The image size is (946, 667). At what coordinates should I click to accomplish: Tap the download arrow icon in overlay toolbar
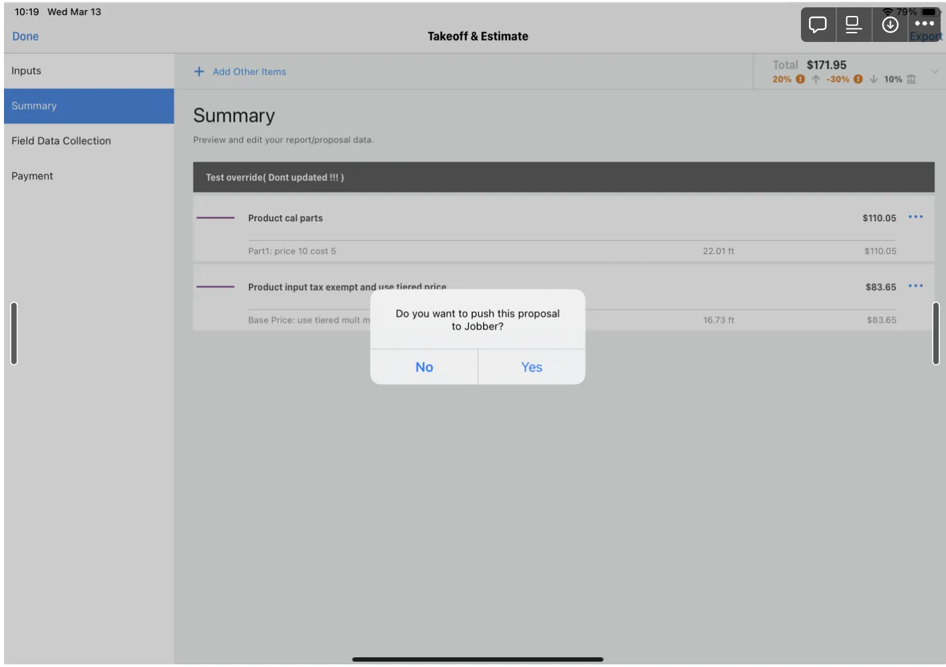click(890, 25)
